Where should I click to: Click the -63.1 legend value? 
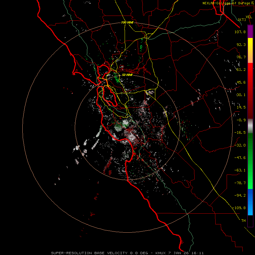tap(240, 170)
